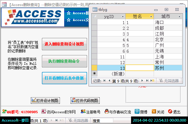Click the new record asterisk row selector
This screenshot has height=124, width=188.
click(x=94, y=73)
